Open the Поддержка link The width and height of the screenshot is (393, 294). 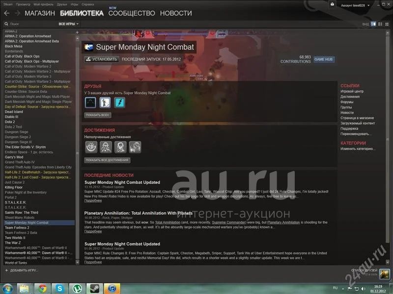click(349, 128)
